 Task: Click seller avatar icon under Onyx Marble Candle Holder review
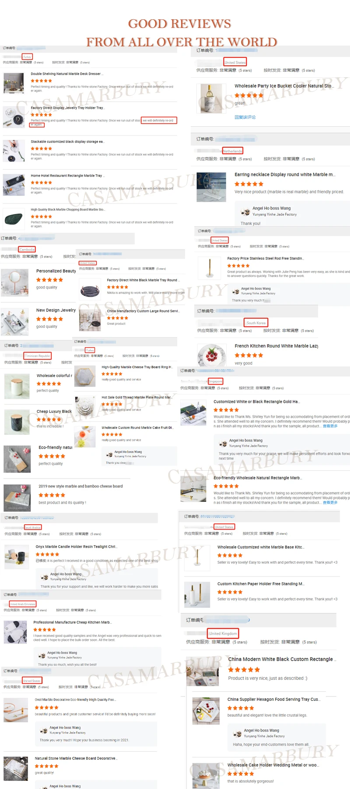[x=44, y=577]
